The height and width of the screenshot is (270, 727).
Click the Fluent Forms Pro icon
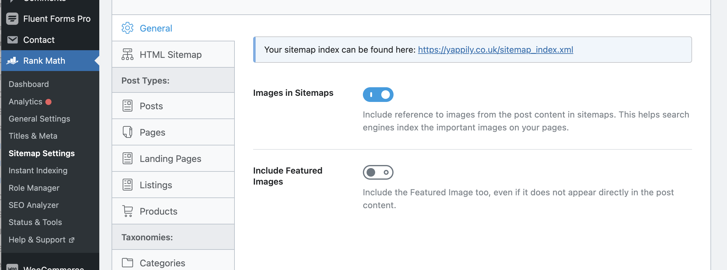pyautogui.click(x=12, y=19)
